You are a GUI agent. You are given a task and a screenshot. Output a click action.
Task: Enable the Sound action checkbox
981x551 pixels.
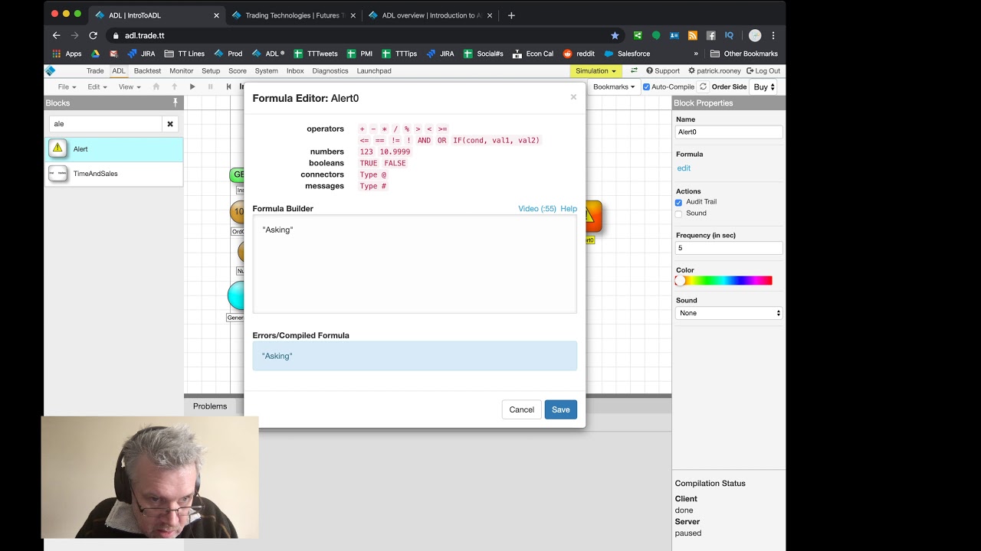679,214
